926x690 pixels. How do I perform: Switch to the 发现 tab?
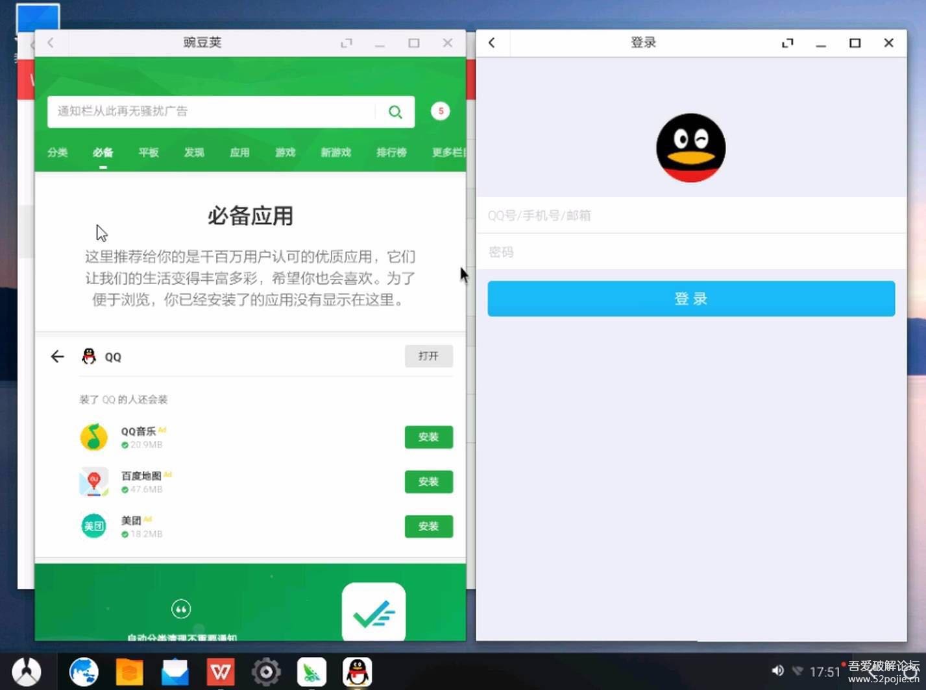coord(194,152)
